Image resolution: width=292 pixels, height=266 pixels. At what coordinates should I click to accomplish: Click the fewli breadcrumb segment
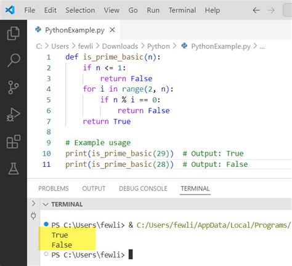point(86,46)
